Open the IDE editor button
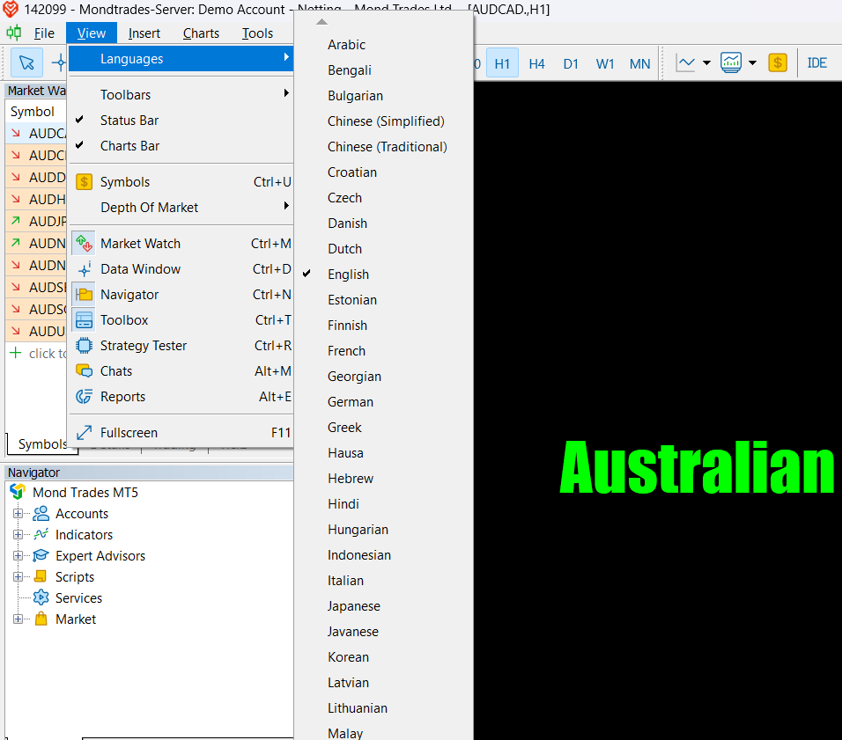The image size is (842, 740). tap(816, 62)
